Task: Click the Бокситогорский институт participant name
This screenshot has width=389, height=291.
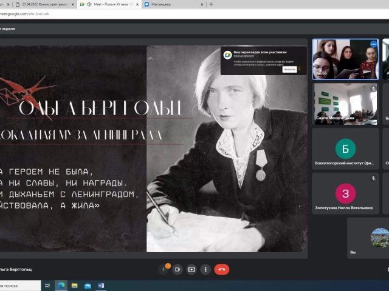Action: point(345,163)
